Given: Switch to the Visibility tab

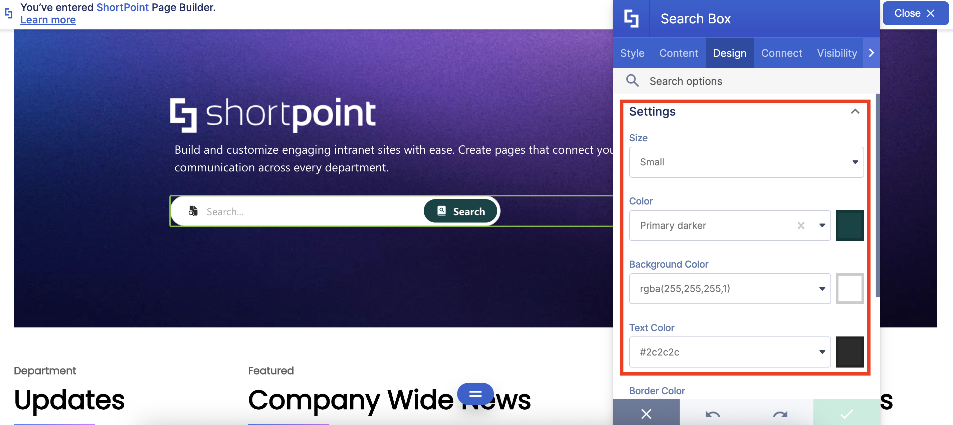Looking at the screenshot, I should tap(837, 53).
